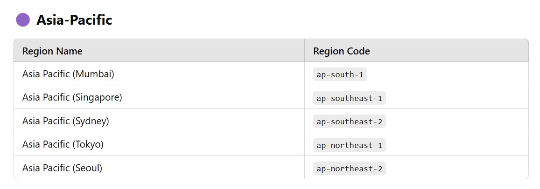Select the Asia Pacific (Mumbai) cell
Image resolution: width=540 pixels, height=189 pixels.
click(68, 74)
